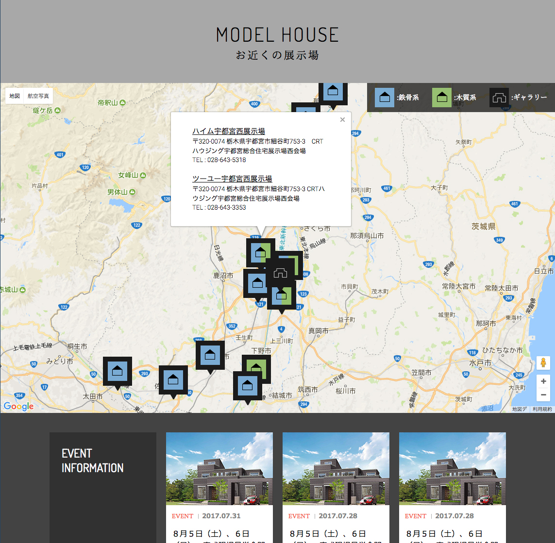Click the Google logo on the map
555x543 pixels.
pyautogui.click(x=18, y=407)
